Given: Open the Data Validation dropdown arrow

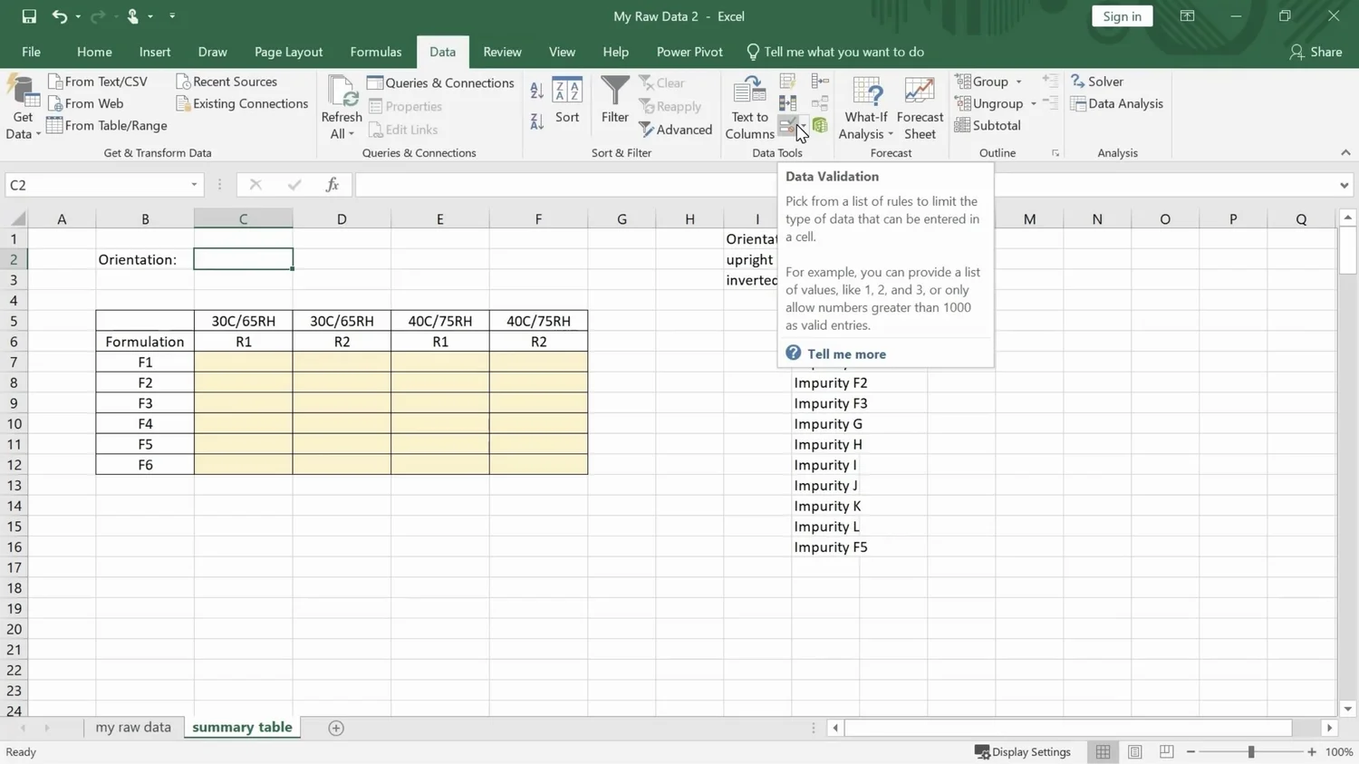Looking at the screenshot, I should [803, 127].
